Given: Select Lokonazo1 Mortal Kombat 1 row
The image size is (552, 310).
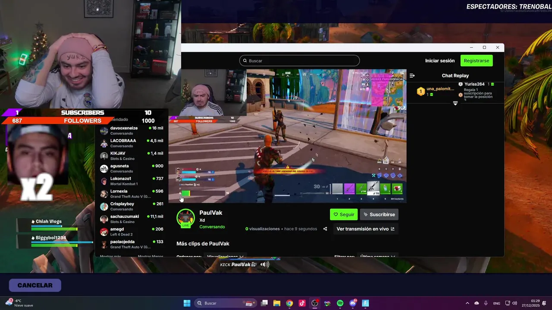Looking at the screenshot, I should point(131,181).
